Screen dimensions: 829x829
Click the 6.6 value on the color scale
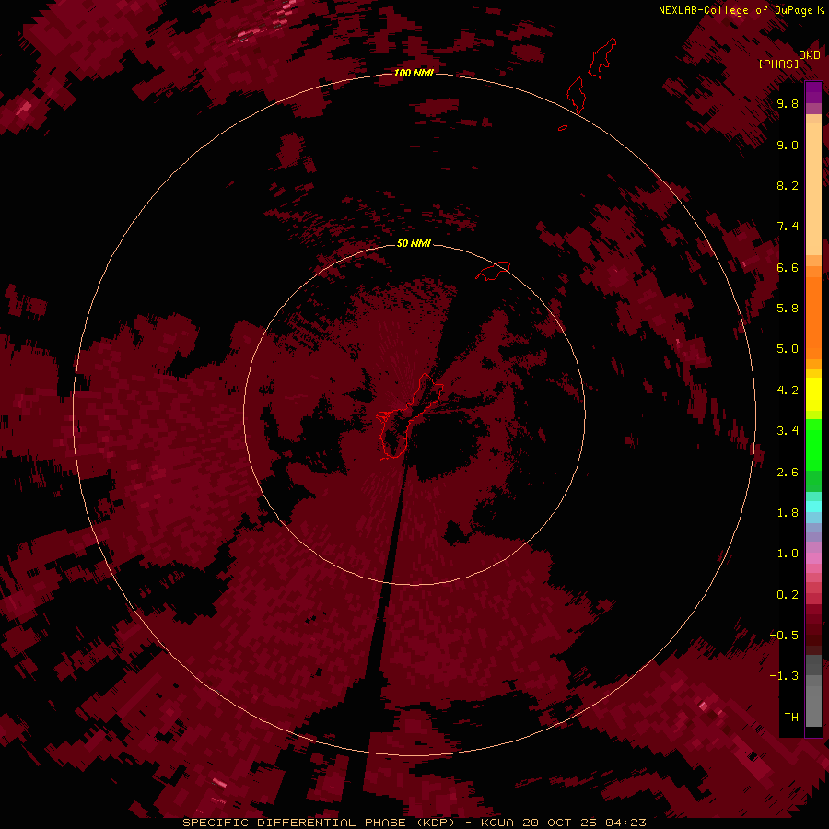pos(788,267)
